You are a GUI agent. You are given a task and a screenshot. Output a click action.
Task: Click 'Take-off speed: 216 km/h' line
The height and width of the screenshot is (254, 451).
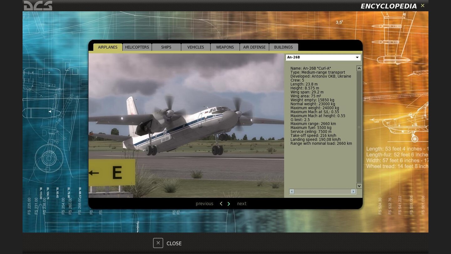[313, 135]
